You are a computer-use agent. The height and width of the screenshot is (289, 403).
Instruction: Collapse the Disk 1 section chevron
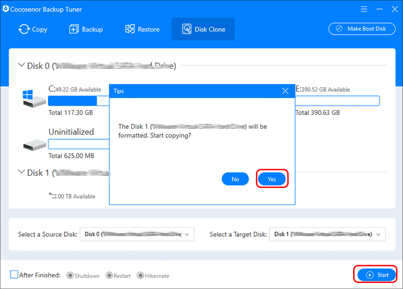click(21, 171)
